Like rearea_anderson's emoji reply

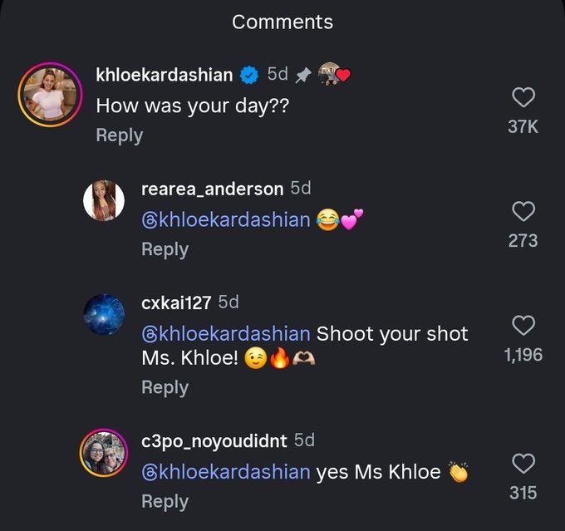click(523, 212)
